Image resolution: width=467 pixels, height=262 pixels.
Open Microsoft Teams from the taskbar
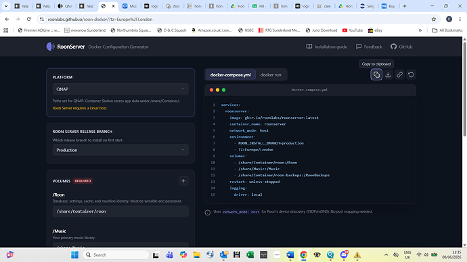click(x=170, y=255)
